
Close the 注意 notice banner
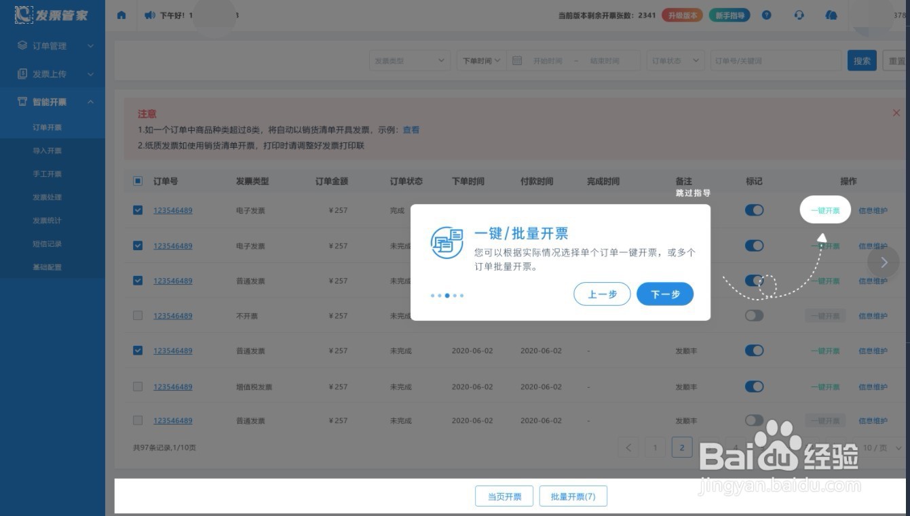coord(896,113)
